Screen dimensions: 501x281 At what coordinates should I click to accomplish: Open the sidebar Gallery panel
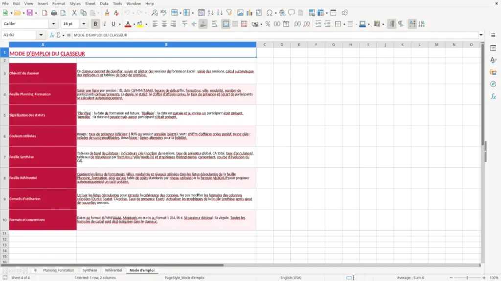493,72
